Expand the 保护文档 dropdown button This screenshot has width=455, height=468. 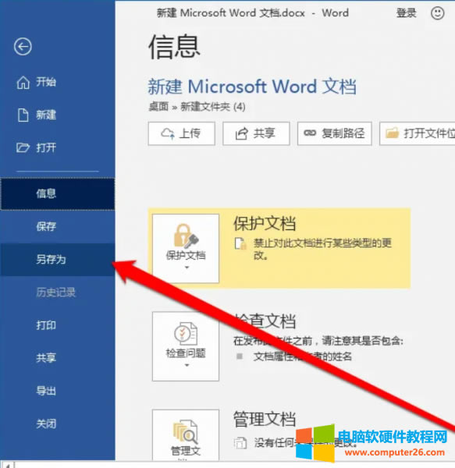186,248
